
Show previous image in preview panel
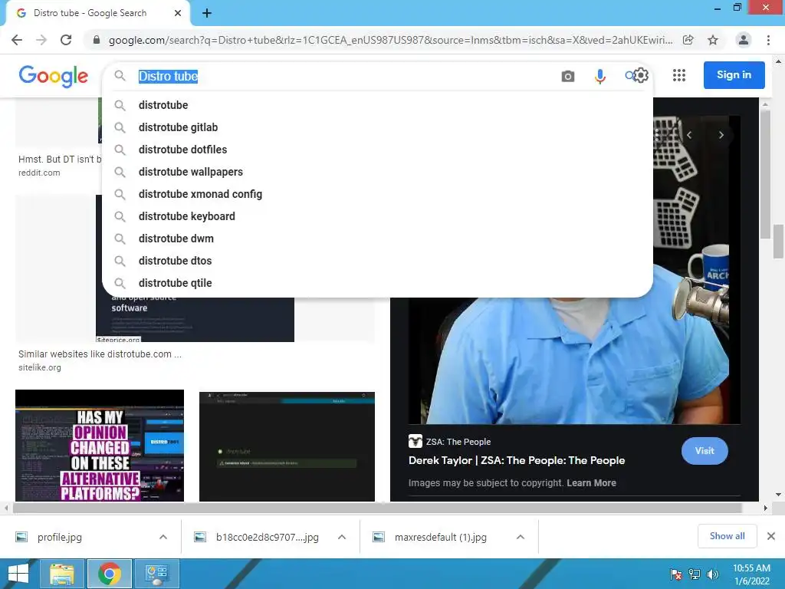(689, 135)
